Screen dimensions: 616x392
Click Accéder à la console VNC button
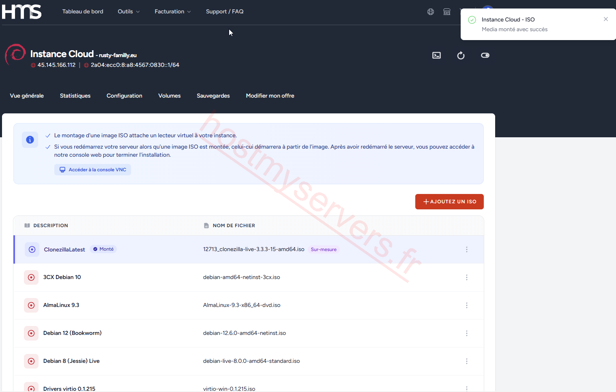click(93, 170)
